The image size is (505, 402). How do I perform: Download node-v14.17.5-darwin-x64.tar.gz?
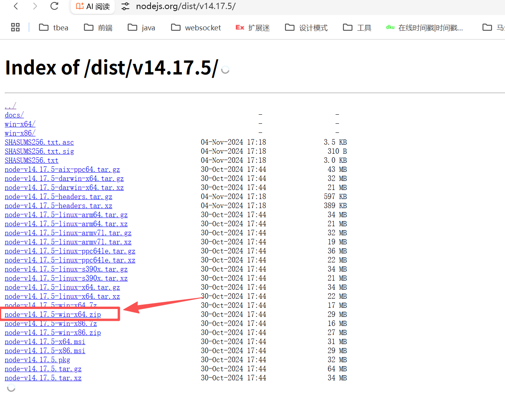point(64,178)
